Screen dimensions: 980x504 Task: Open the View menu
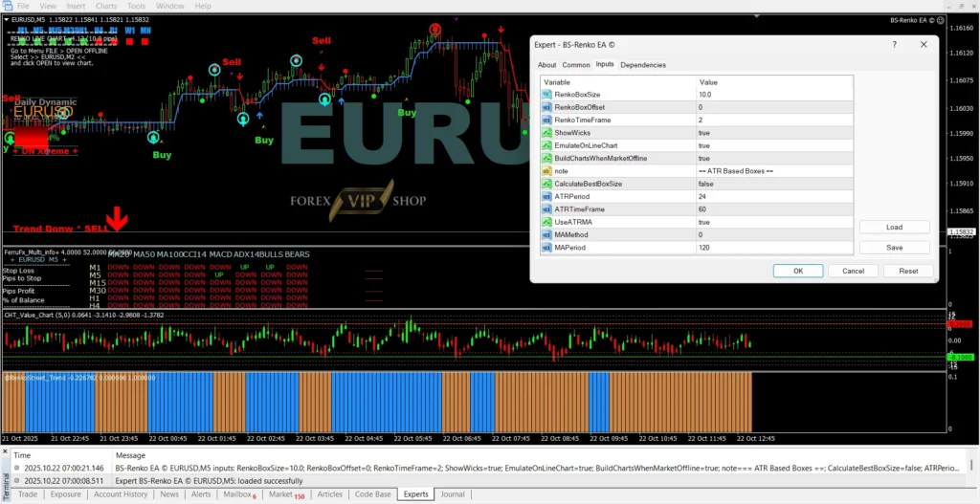(x=48, y=7)
